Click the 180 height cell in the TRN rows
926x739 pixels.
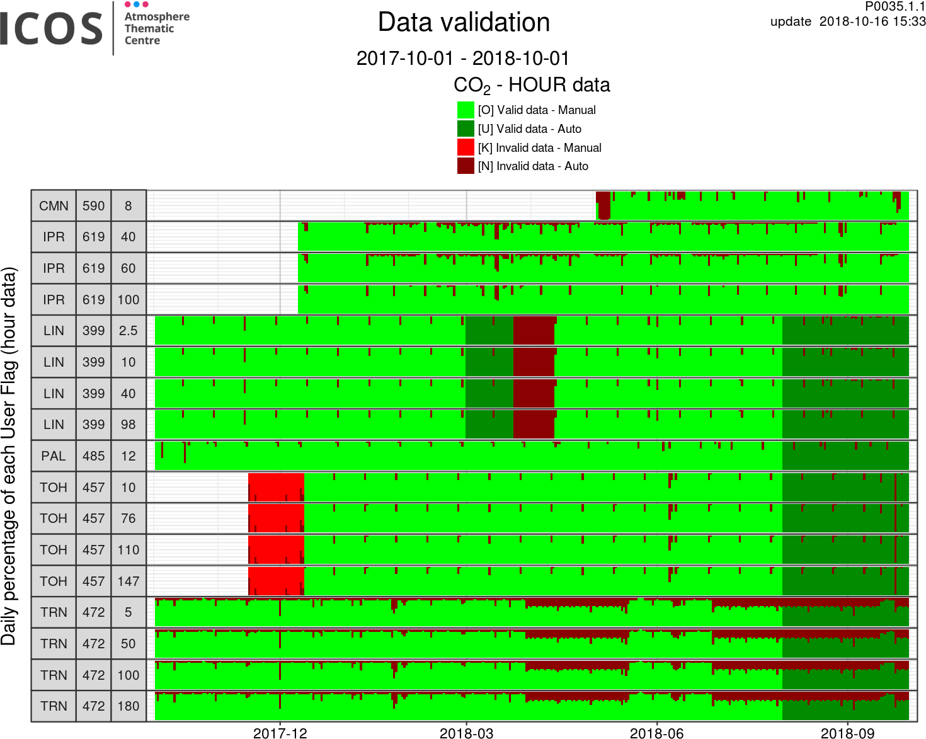129,706
